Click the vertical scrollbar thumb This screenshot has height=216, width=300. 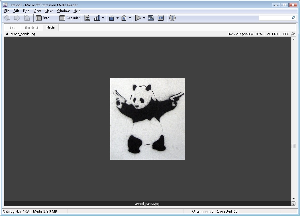293,146
